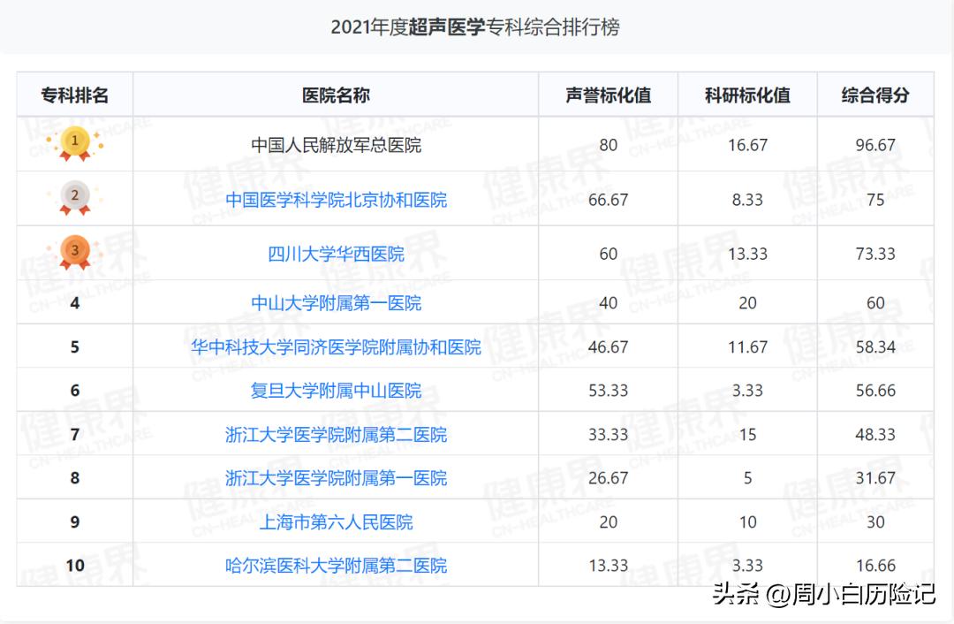
Task: Open 浙江大学医学院附属第二医院 link
Action: point(336,435)
